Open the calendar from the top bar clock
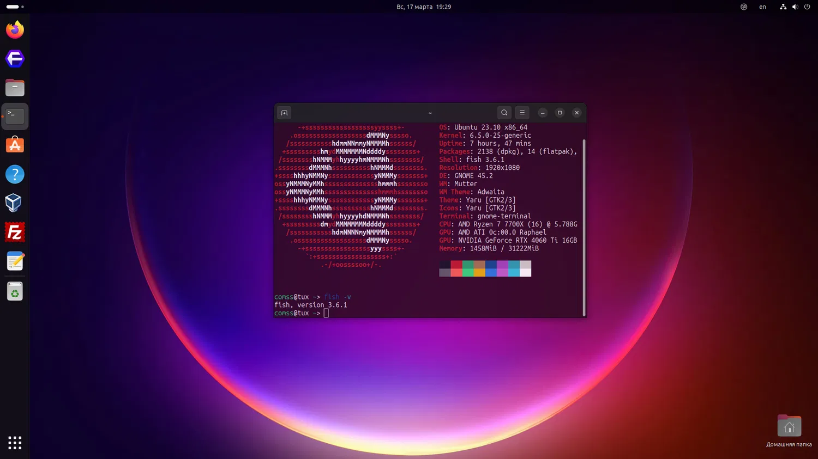Viewport: 818px width, 459px height. tap(424, 7)
